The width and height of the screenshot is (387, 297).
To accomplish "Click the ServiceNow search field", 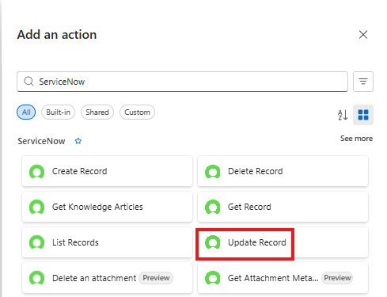I will click(182, 82).
